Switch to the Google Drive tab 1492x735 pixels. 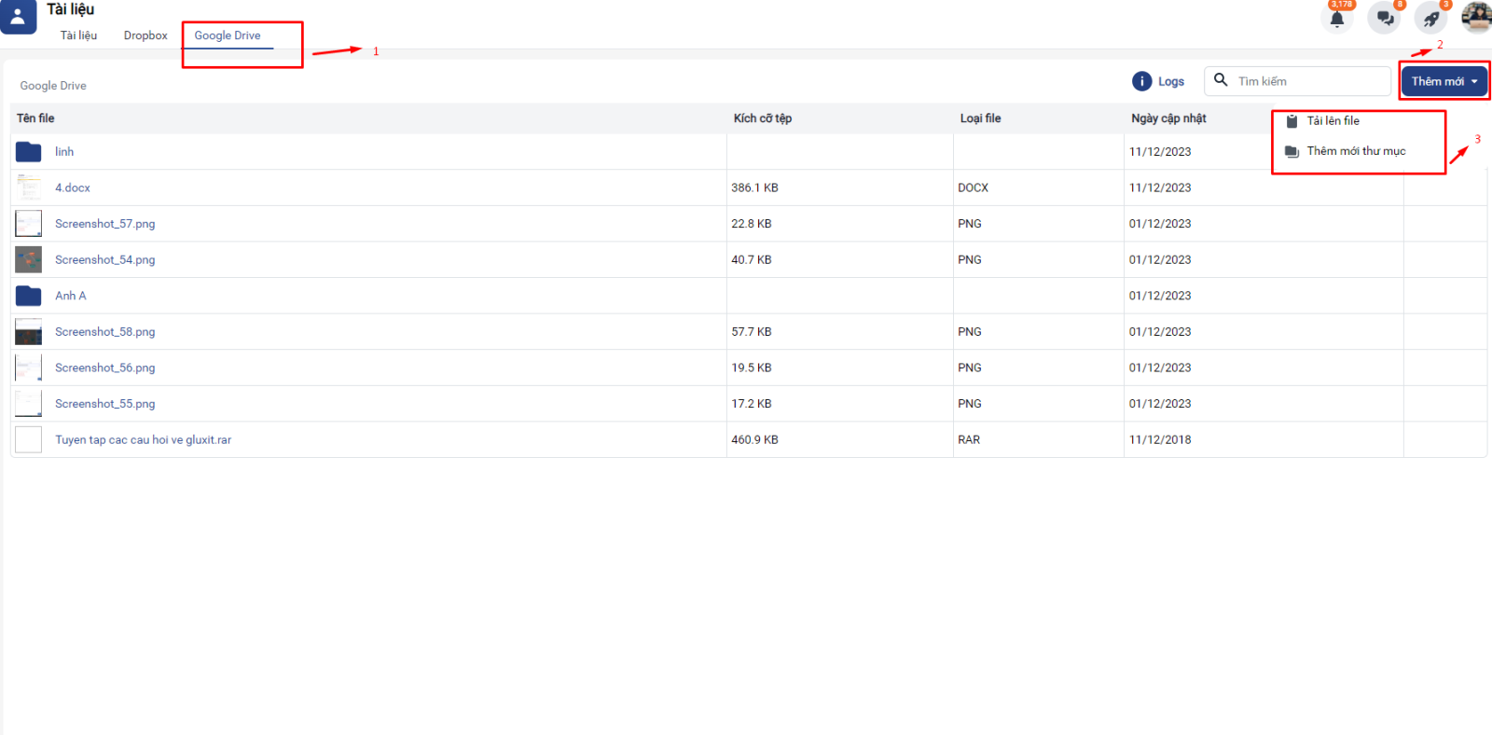pyautogui.click(x=228, y=35)
